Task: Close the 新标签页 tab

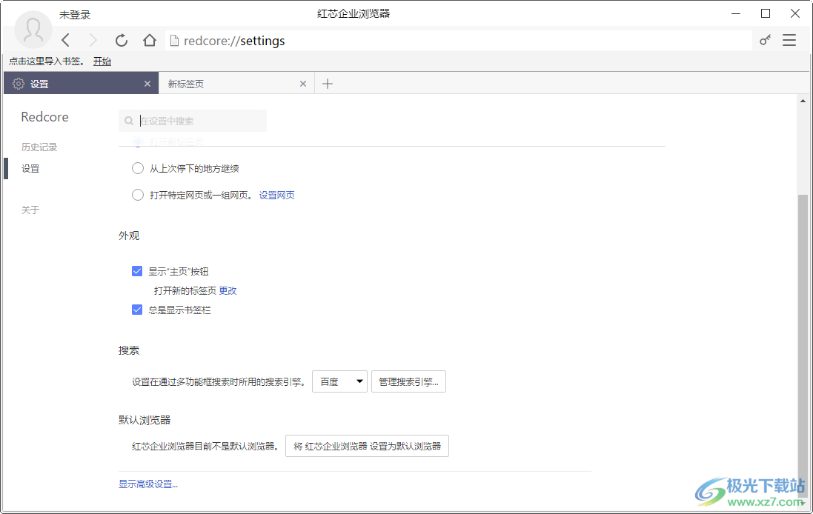Action: coord(303,84)
